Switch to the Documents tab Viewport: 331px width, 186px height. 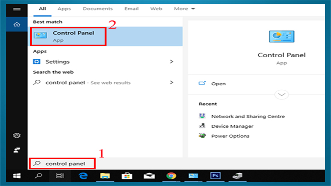98,9
